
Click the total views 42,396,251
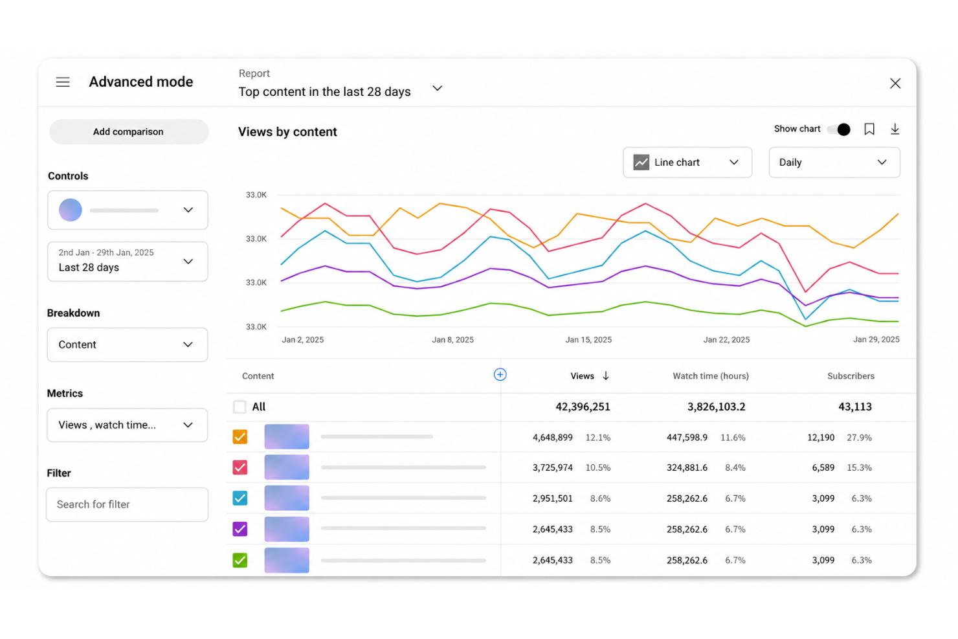(583, 407)
